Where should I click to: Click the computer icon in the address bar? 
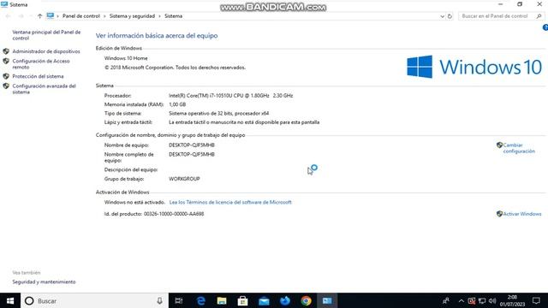[50, 15]
